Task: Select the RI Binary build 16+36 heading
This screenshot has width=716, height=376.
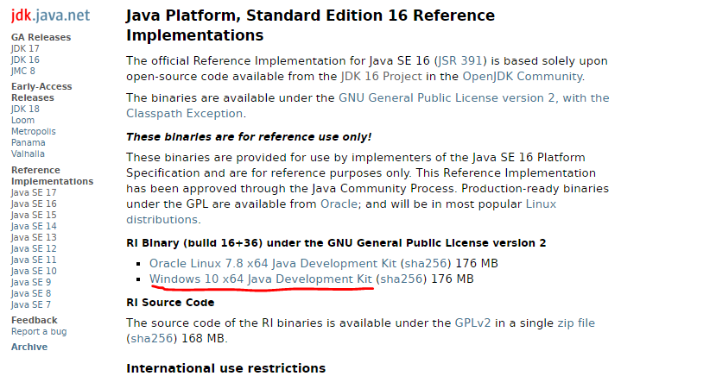Action: pyautogui.click(x=336, y=243)
